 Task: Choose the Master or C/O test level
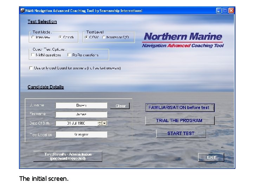click(x=104, y=37)
